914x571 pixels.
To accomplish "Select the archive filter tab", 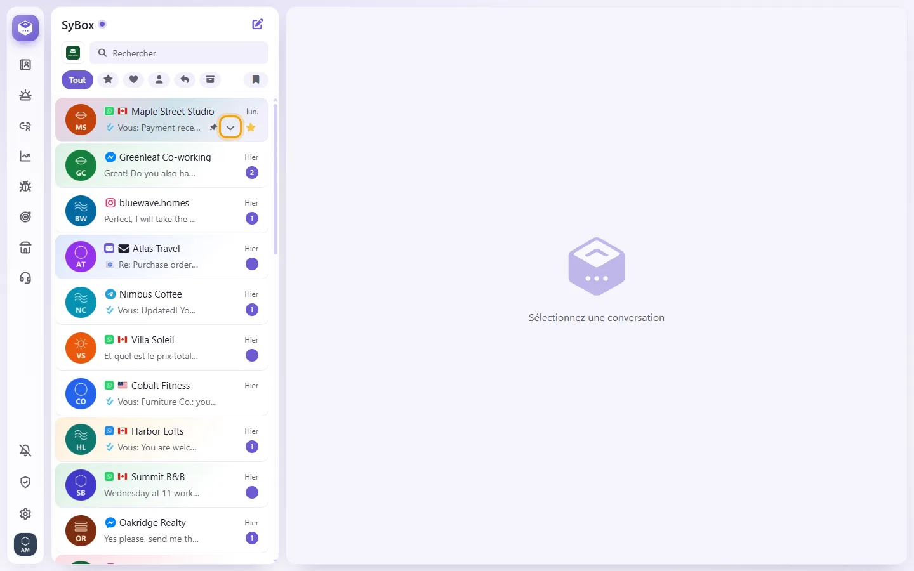I will pos(210,80).
